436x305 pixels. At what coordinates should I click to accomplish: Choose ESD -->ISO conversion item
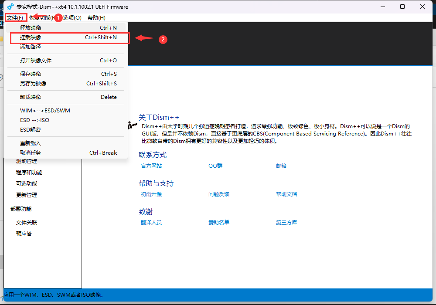34,120
